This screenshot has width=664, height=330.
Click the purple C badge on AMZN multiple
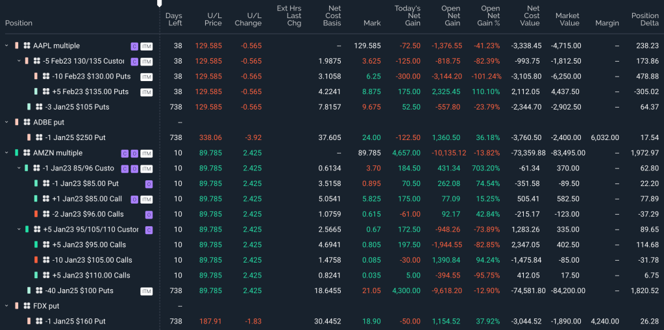(125, 154)
